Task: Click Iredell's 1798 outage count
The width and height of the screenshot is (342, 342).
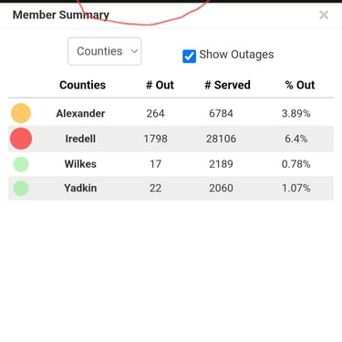Action: [155, 139]
